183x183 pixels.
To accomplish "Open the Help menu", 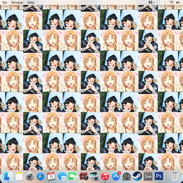I will tap(31, 3).
